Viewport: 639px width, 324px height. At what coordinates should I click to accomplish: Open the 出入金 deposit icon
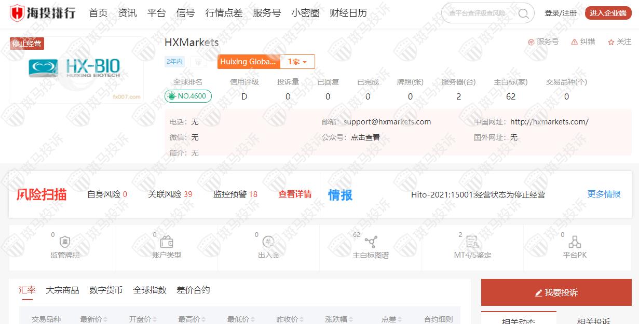(x=268, y=242)
